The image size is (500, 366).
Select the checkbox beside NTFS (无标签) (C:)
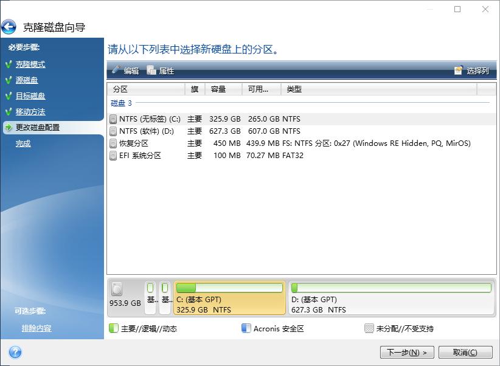pos(114,119)
